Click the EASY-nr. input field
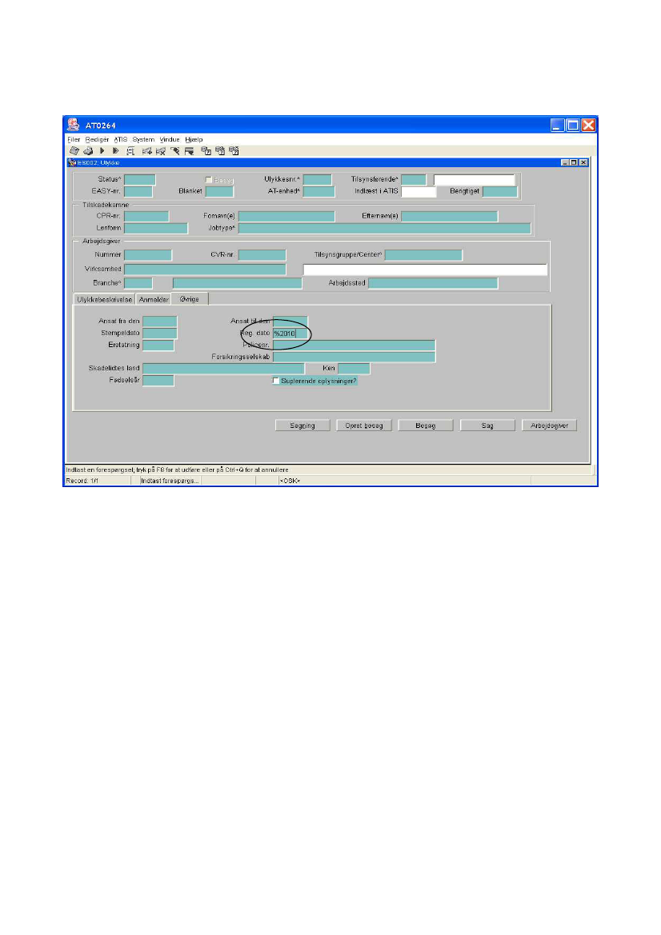 [x=138, y=191]
